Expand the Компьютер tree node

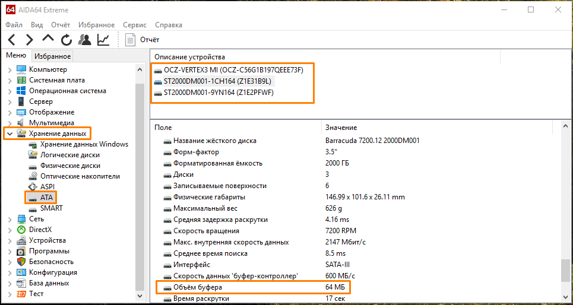10,70
